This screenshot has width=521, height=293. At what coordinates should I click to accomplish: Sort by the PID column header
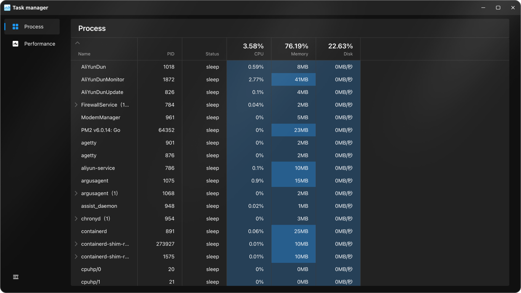tap(170, 54)
